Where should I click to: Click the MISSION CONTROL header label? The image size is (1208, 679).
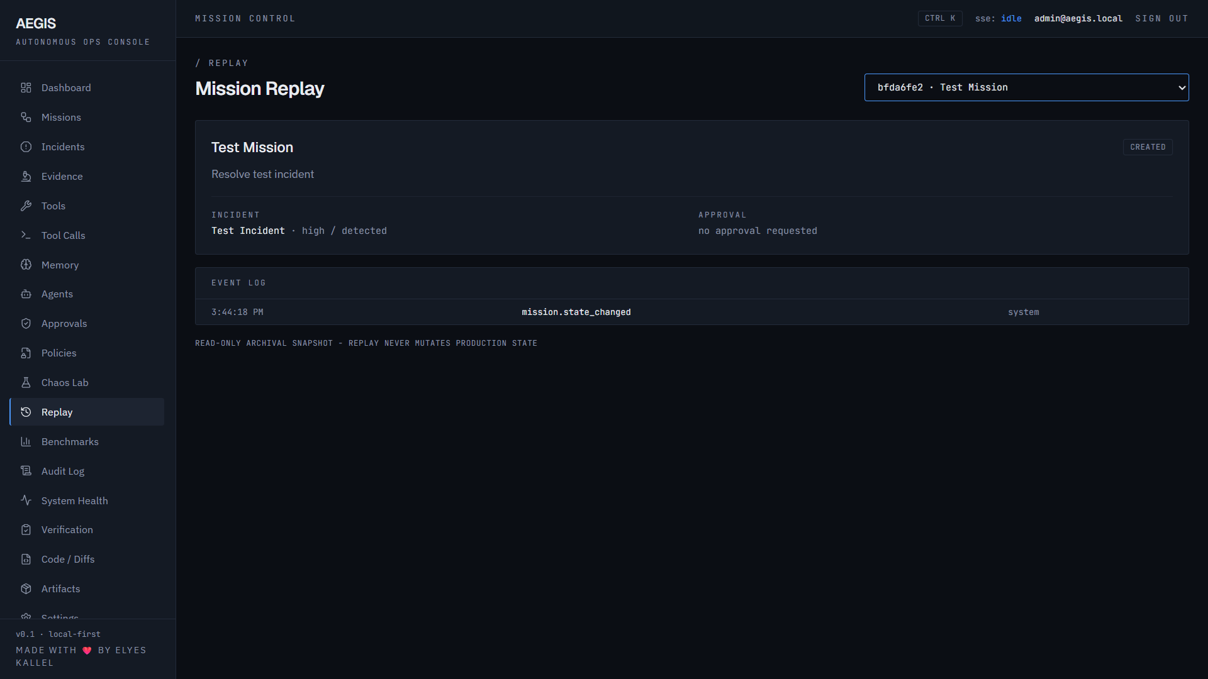click(245, 18)
